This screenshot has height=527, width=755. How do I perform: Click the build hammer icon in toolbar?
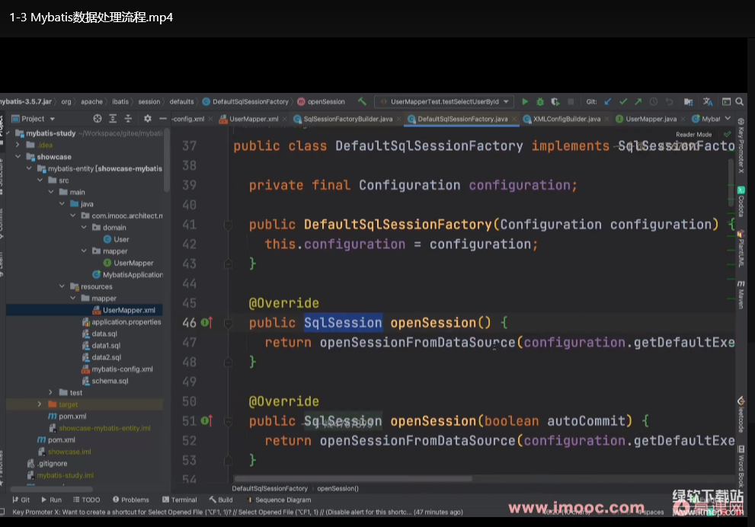click(x=362, y=101)
